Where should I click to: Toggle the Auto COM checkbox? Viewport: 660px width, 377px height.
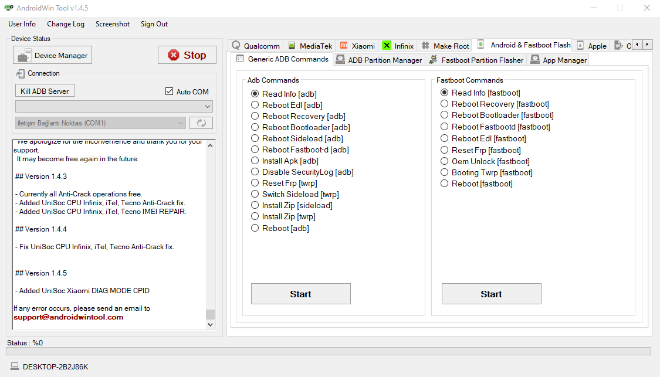[170, 91]
